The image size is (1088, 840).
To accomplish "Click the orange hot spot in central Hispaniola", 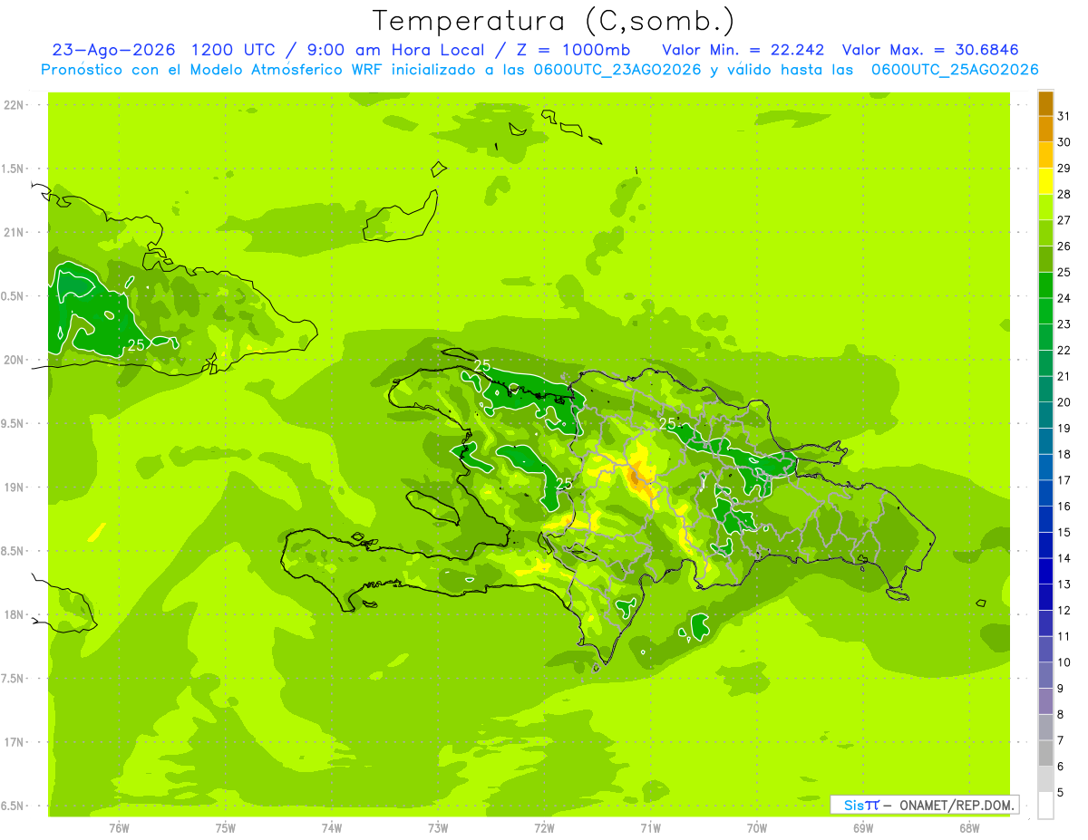I will coord(638,478).
